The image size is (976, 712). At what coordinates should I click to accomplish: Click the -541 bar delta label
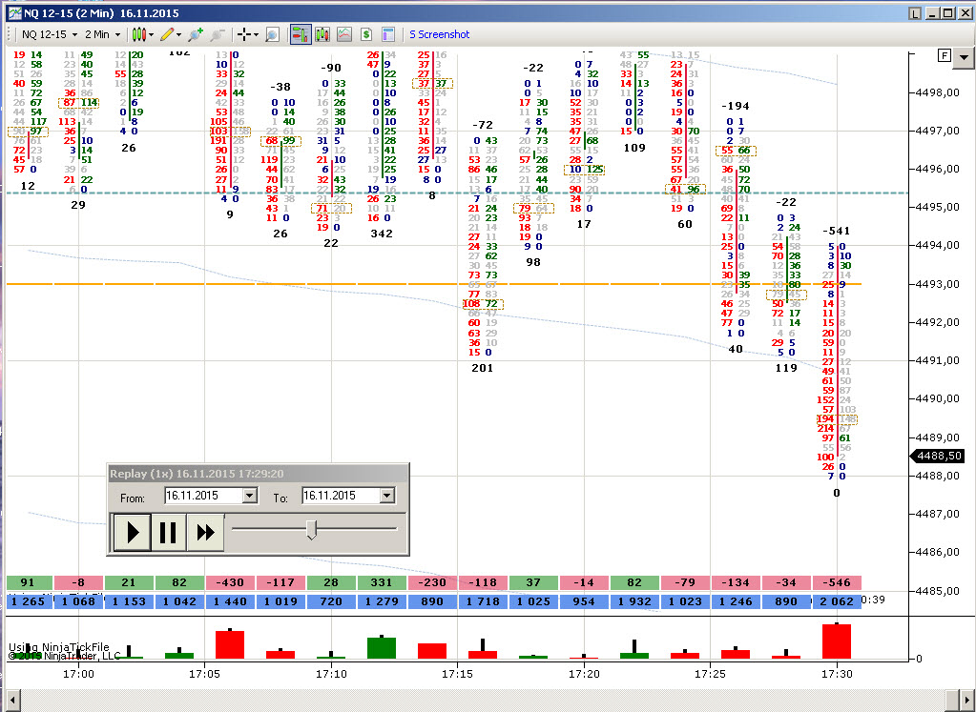pyautogui.click(x=837, y=231)
